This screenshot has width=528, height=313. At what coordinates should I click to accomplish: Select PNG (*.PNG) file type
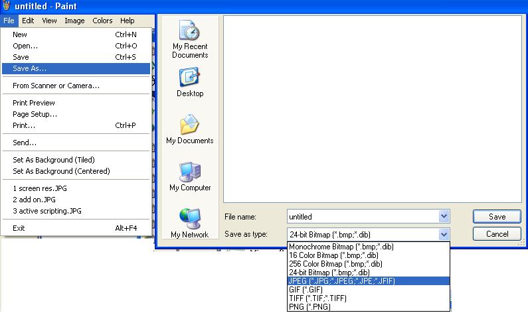[x=309, y=306]
